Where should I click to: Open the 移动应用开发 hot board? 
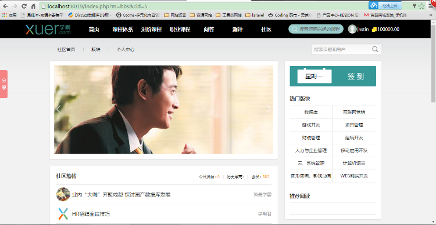point(354,151)
